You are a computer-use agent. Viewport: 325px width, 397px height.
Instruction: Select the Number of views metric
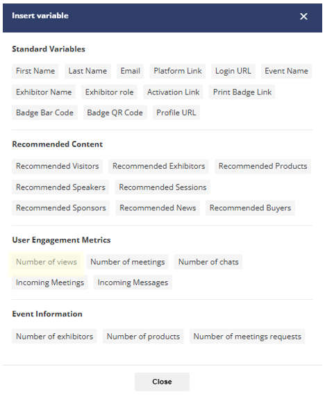[47, 262]
